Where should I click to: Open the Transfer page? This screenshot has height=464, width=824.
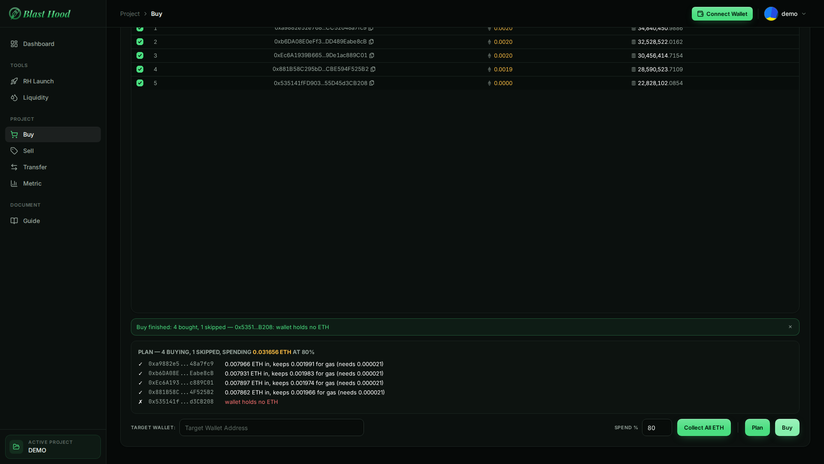(53, 167)
